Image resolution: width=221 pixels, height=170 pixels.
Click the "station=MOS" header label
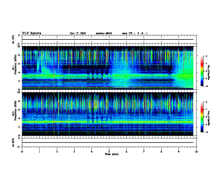point(104,33)
